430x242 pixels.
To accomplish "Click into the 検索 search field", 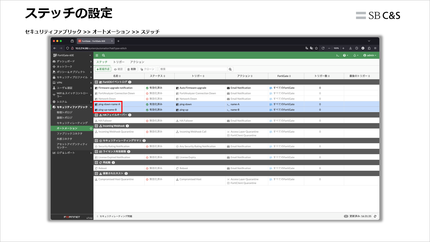I will pyautogui.click(x=194, y=69).
